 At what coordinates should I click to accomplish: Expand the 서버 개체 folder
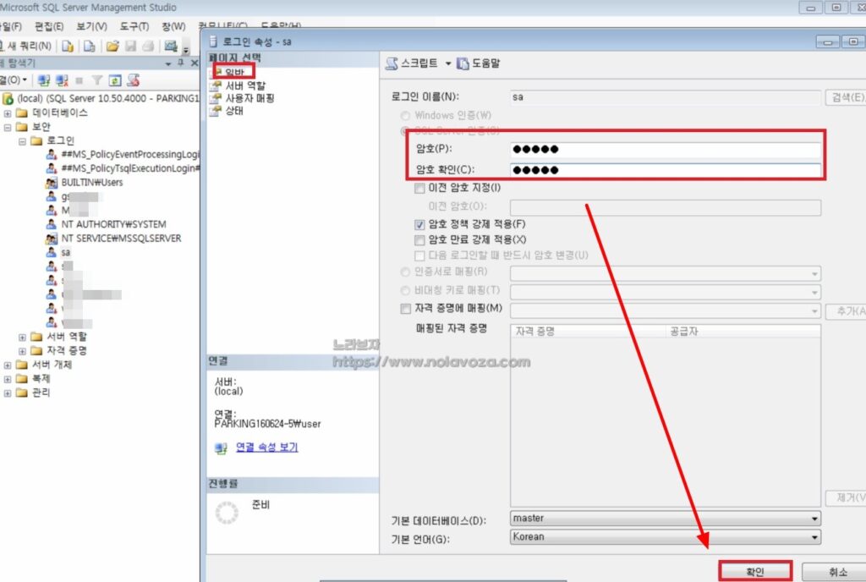7,365
